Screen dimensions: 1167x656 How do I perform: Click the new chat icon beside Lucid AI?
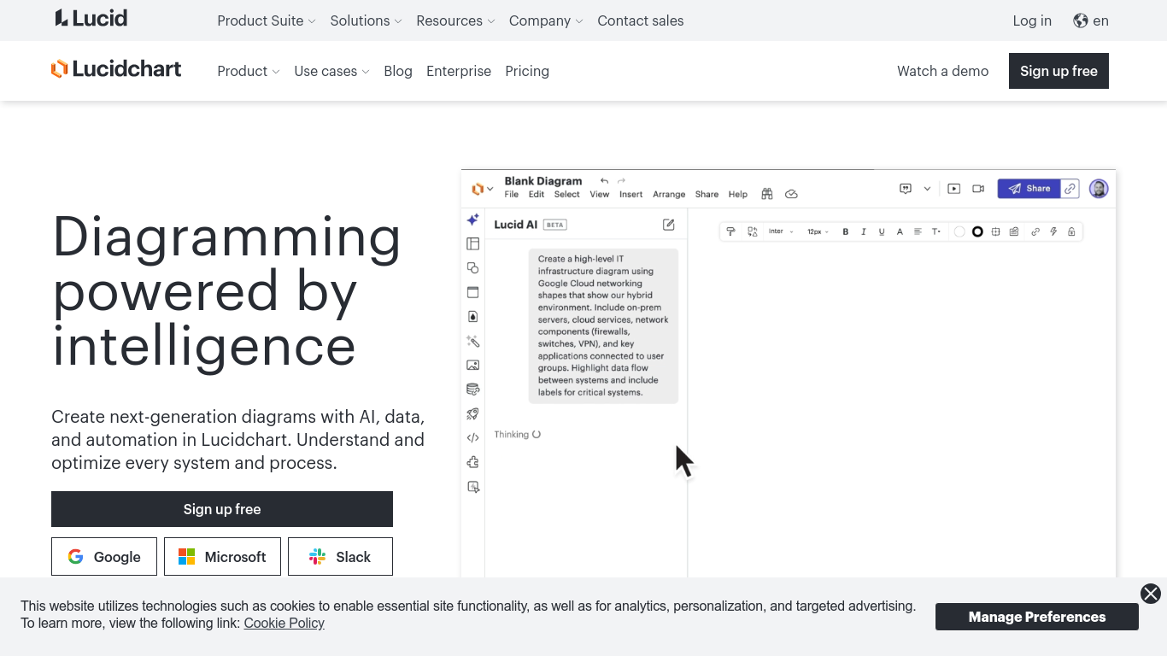(x=668, y=225)
